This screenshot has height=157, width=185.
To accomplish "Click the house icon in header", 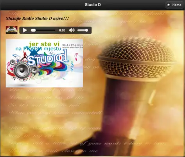I will (x=169, y=5).
